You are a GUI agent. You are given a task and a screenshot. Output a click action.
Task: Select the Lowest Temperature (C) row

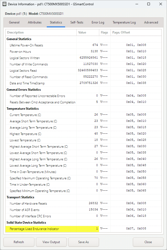click(x=83, y=140)
